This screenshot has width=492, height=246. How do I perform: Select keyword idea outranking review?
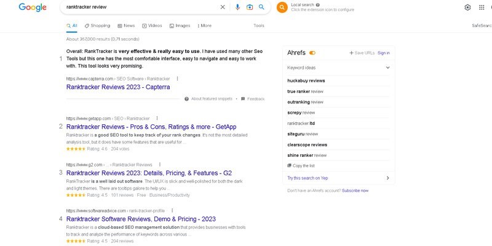305,102
